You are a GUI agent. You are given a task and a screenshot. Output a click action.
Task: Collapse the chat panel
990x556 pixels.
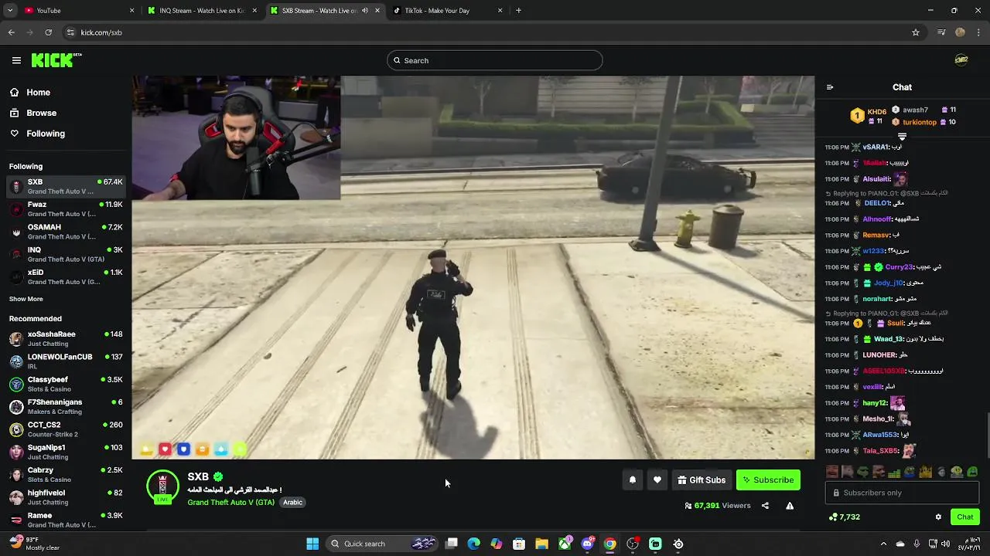[x=830, y=87]
